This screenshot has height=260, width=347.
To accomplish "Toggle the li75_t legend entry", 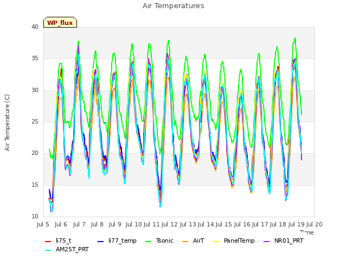I will [58, 240].
